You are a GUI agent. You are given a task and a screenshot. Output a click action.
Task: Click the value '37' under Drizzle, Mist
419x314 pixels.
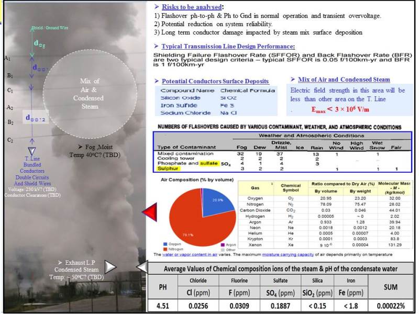click(280, 154)
